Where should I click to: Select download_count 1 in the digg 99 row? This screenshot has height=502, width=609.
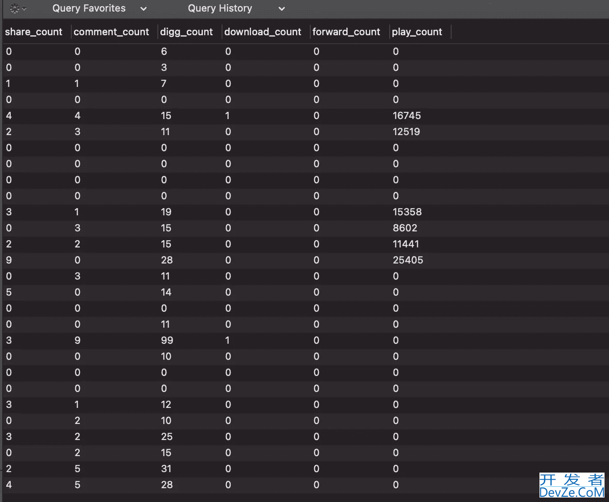227,341
